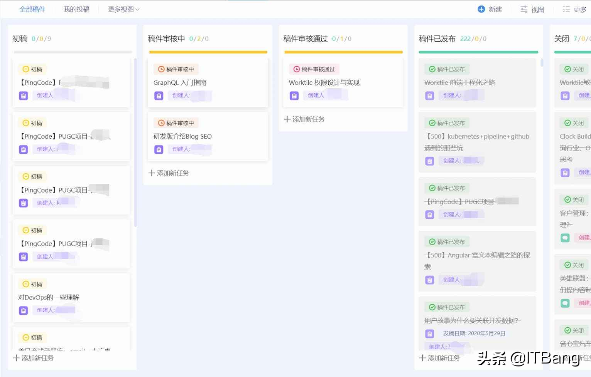Click 创建人 tag on 权限设计与实现 card
This screenshot has width=591, height=377.
[x=325, y=96]
